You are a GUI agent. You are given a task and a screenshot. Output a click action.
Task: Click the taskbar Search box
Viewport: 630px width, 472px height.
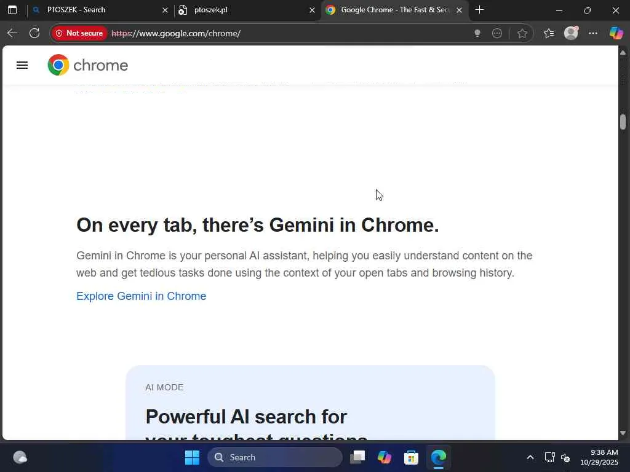coord(275,457)
